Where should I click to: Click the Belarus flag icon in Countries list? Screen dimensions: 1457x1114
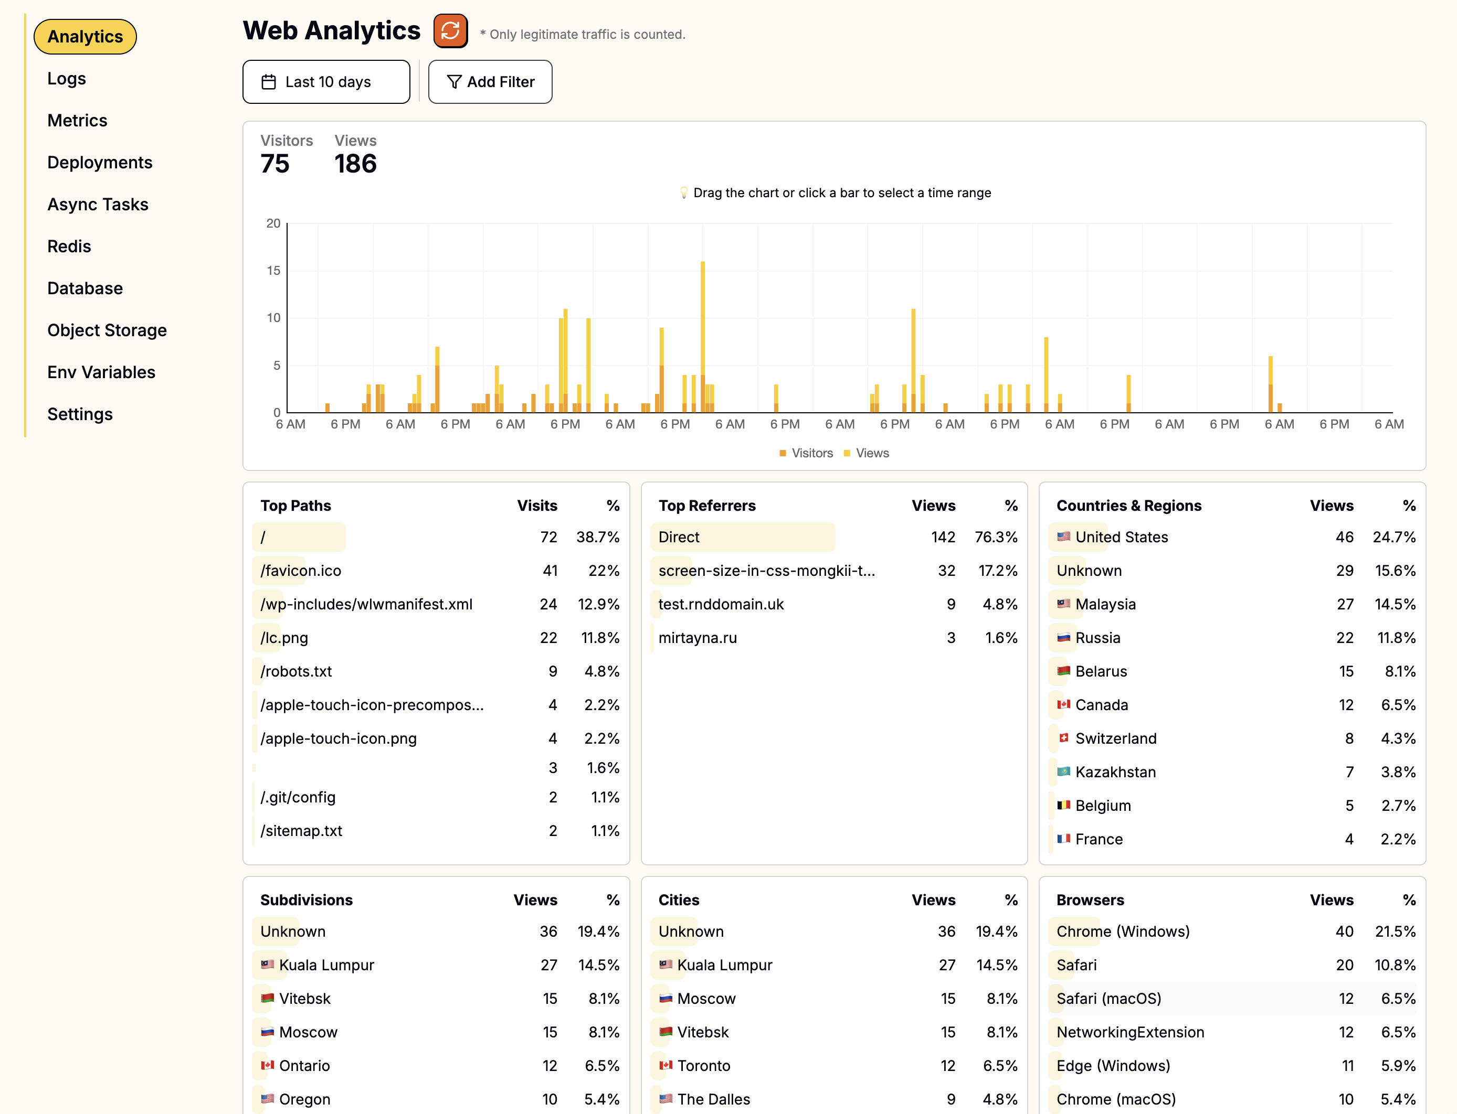(1063, 670)
